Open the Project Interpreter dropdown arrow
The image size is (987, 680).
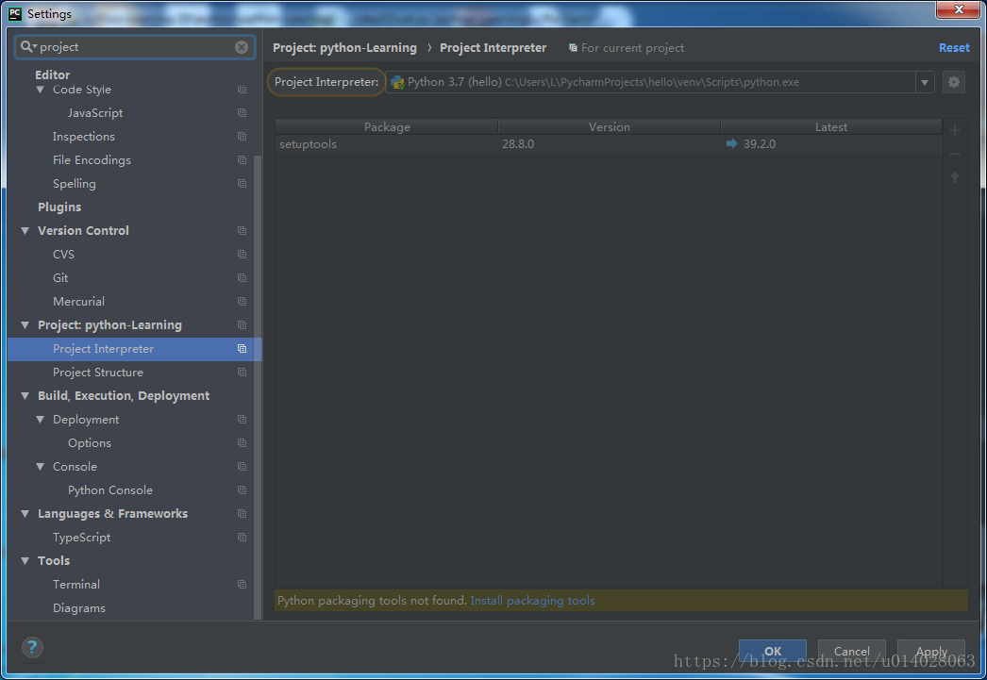pos(925,82)
